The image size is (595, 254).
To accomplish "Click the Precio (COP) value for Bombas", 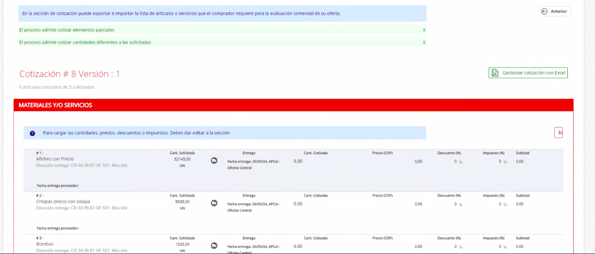I will (418, 246).
